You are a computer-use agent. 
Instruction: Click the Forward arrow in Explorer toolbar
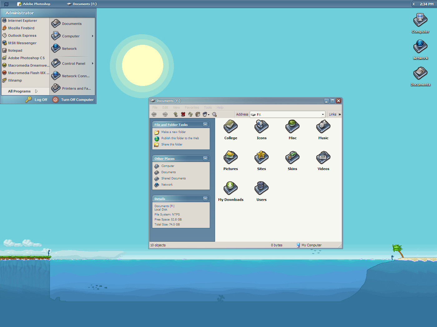tap(165, 114)
